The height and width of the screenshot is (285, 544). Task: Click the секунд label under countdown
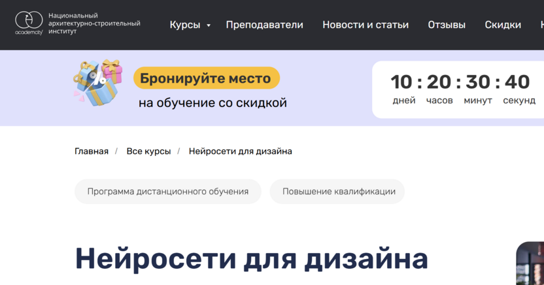pos(519,100)
